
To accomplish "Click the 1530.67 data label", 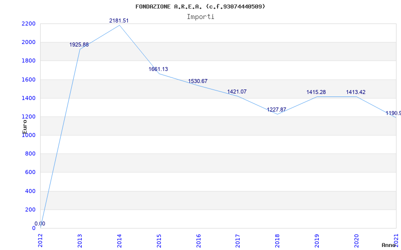I will click(x=197, y=81).
